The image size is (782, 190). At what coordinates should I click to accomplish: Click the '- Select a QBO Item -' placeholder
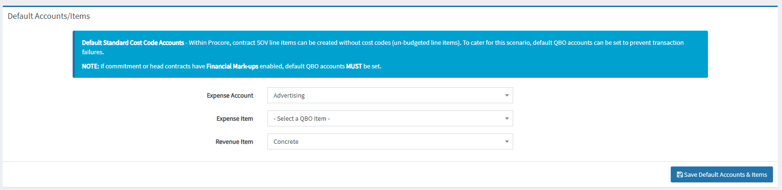(302, 118)
